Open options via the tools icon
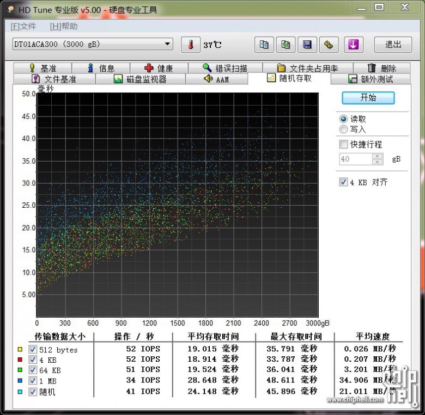Viewport: 425px width, 415px height. [329, 45]
